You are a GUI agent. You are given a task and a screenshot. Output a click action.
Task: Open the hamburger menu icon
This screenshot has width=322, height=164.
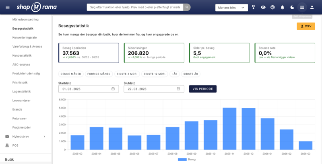(x=7, y=7)
